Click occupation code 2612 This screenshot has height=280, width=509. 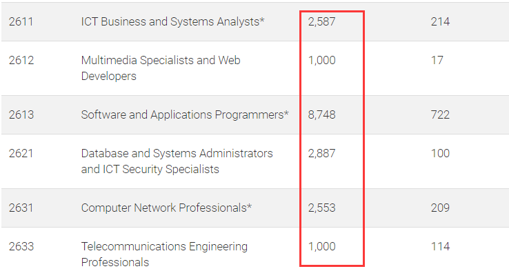(21, 61)
